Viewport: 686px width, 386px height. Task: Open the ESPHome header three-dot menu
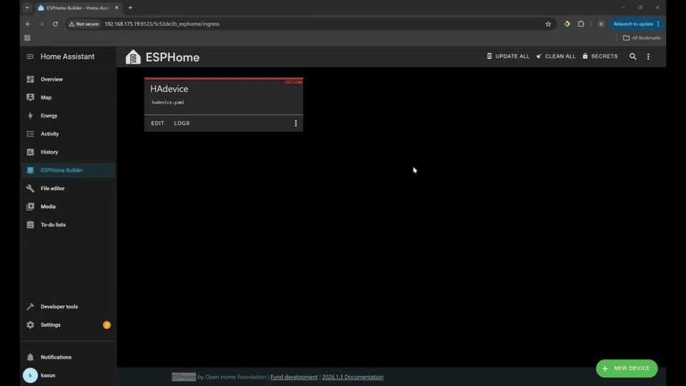[648, 56]
